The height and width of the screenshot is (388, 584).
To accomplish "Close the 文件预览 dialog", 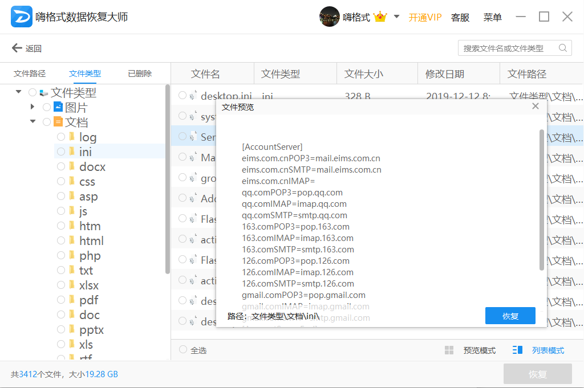I will (535, 107).
